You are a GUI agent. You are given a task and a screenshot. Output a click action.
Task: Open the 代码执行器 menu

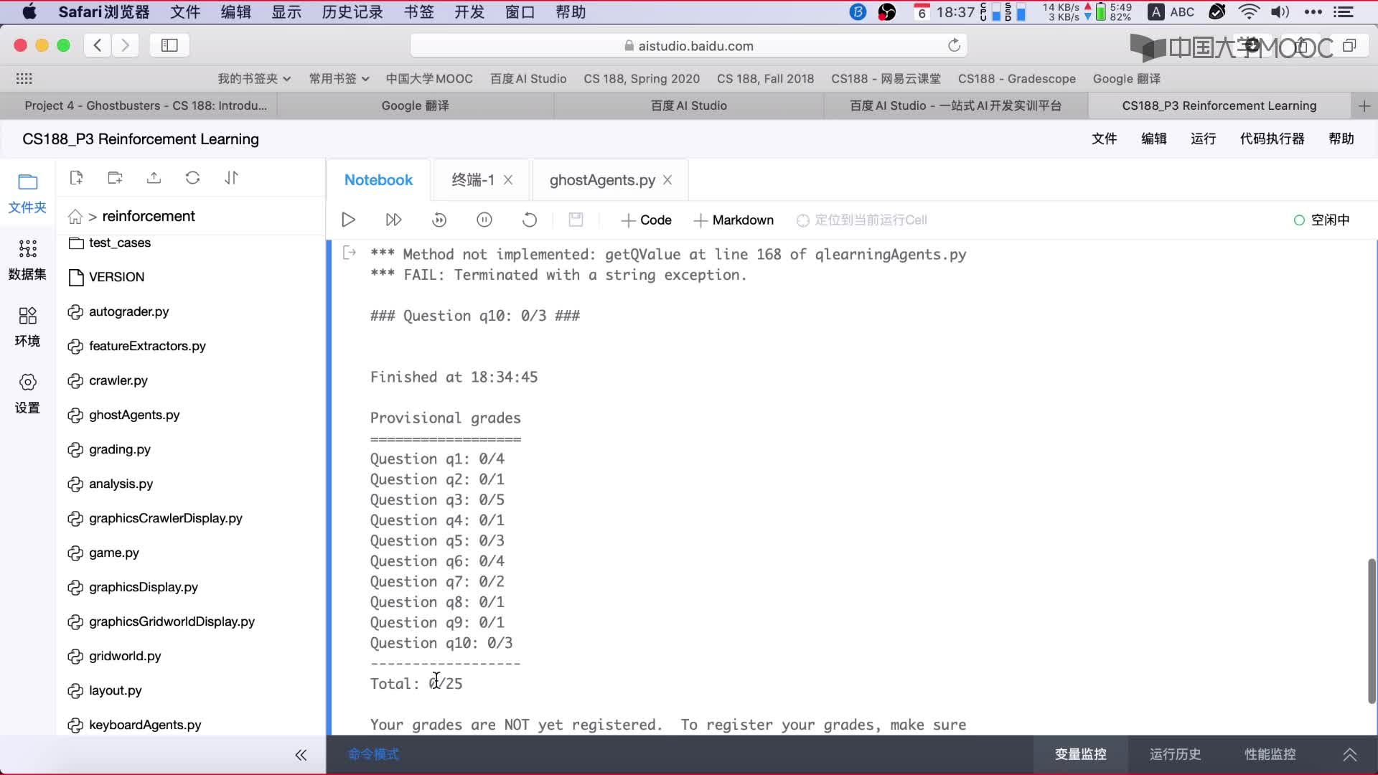1272,138
